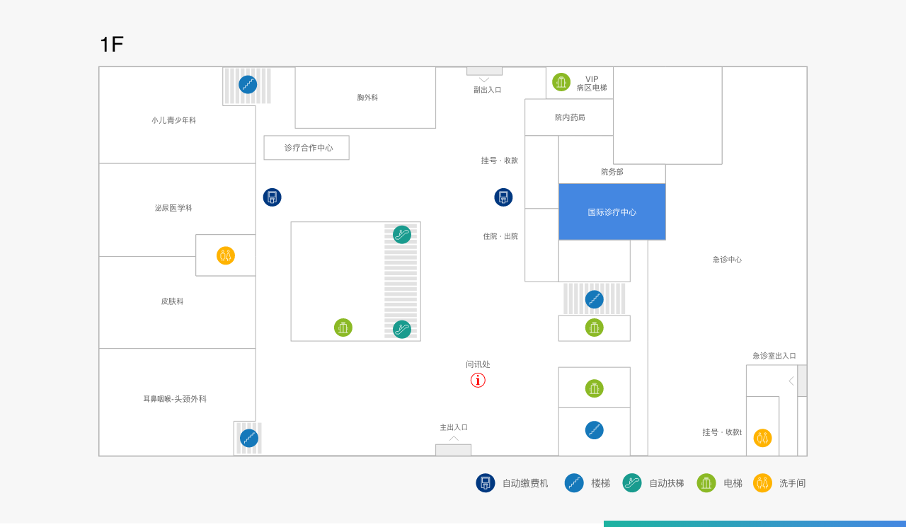
Task: Select the 胸外科 room
Action: pyautogui.click(x=365, y=98)
